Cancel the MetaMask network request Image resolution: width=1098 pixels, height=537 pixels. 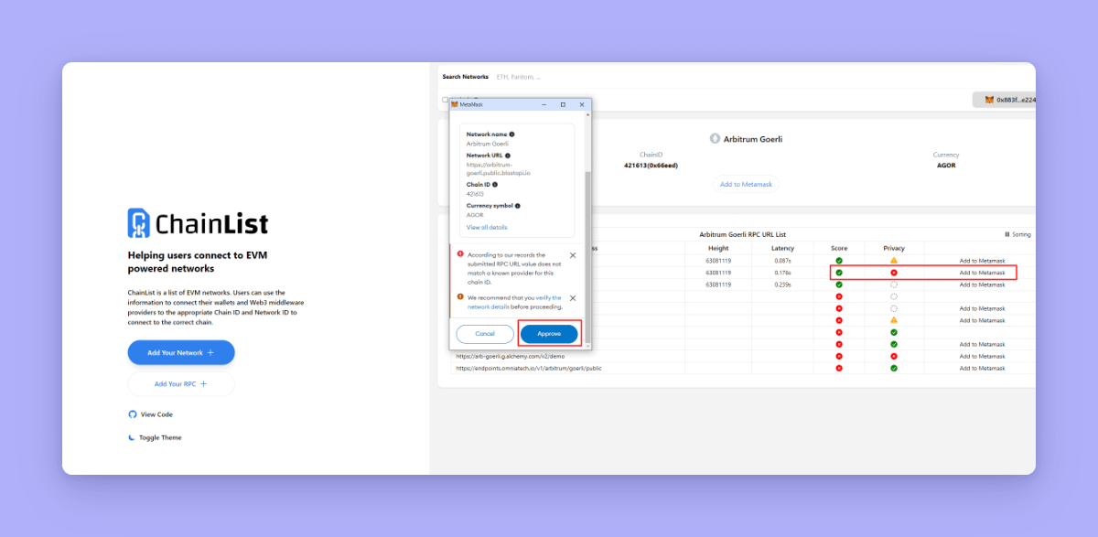(485, 334)
